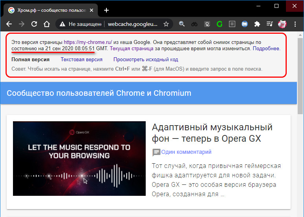Image resolution: width=304 pixels, height=217 pixels.
Task: Open the Extensions puzzle piece menu
Action: tap(257, 24)
